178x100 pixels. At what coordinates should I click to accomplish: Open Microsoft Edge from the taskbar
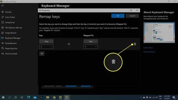click(x=28, y=97)
